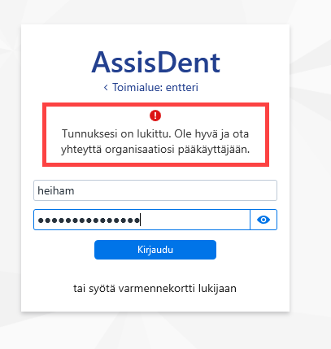
Task: Click the red-bordered locked account alert box
Action: pyautogui.click(x=155, y=134)
